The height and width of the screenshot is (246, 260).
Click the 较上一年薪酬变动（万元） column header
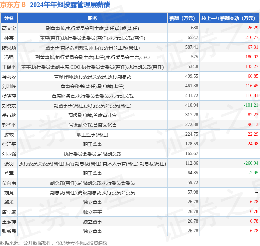tap(229, 18)
